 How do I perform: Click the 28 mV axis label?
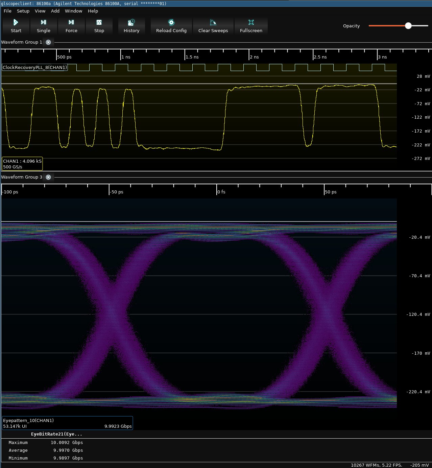(x=423, y=76)
